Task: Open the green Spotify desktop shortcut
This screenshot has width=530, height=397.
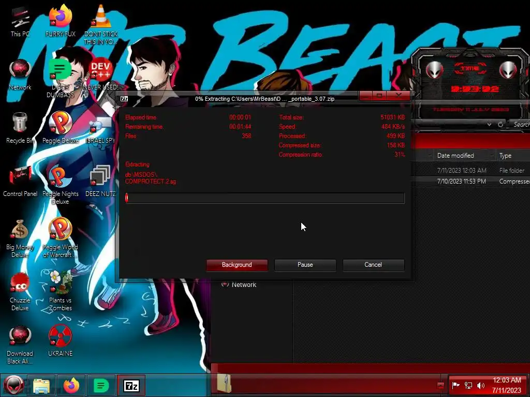Action: 60,78
